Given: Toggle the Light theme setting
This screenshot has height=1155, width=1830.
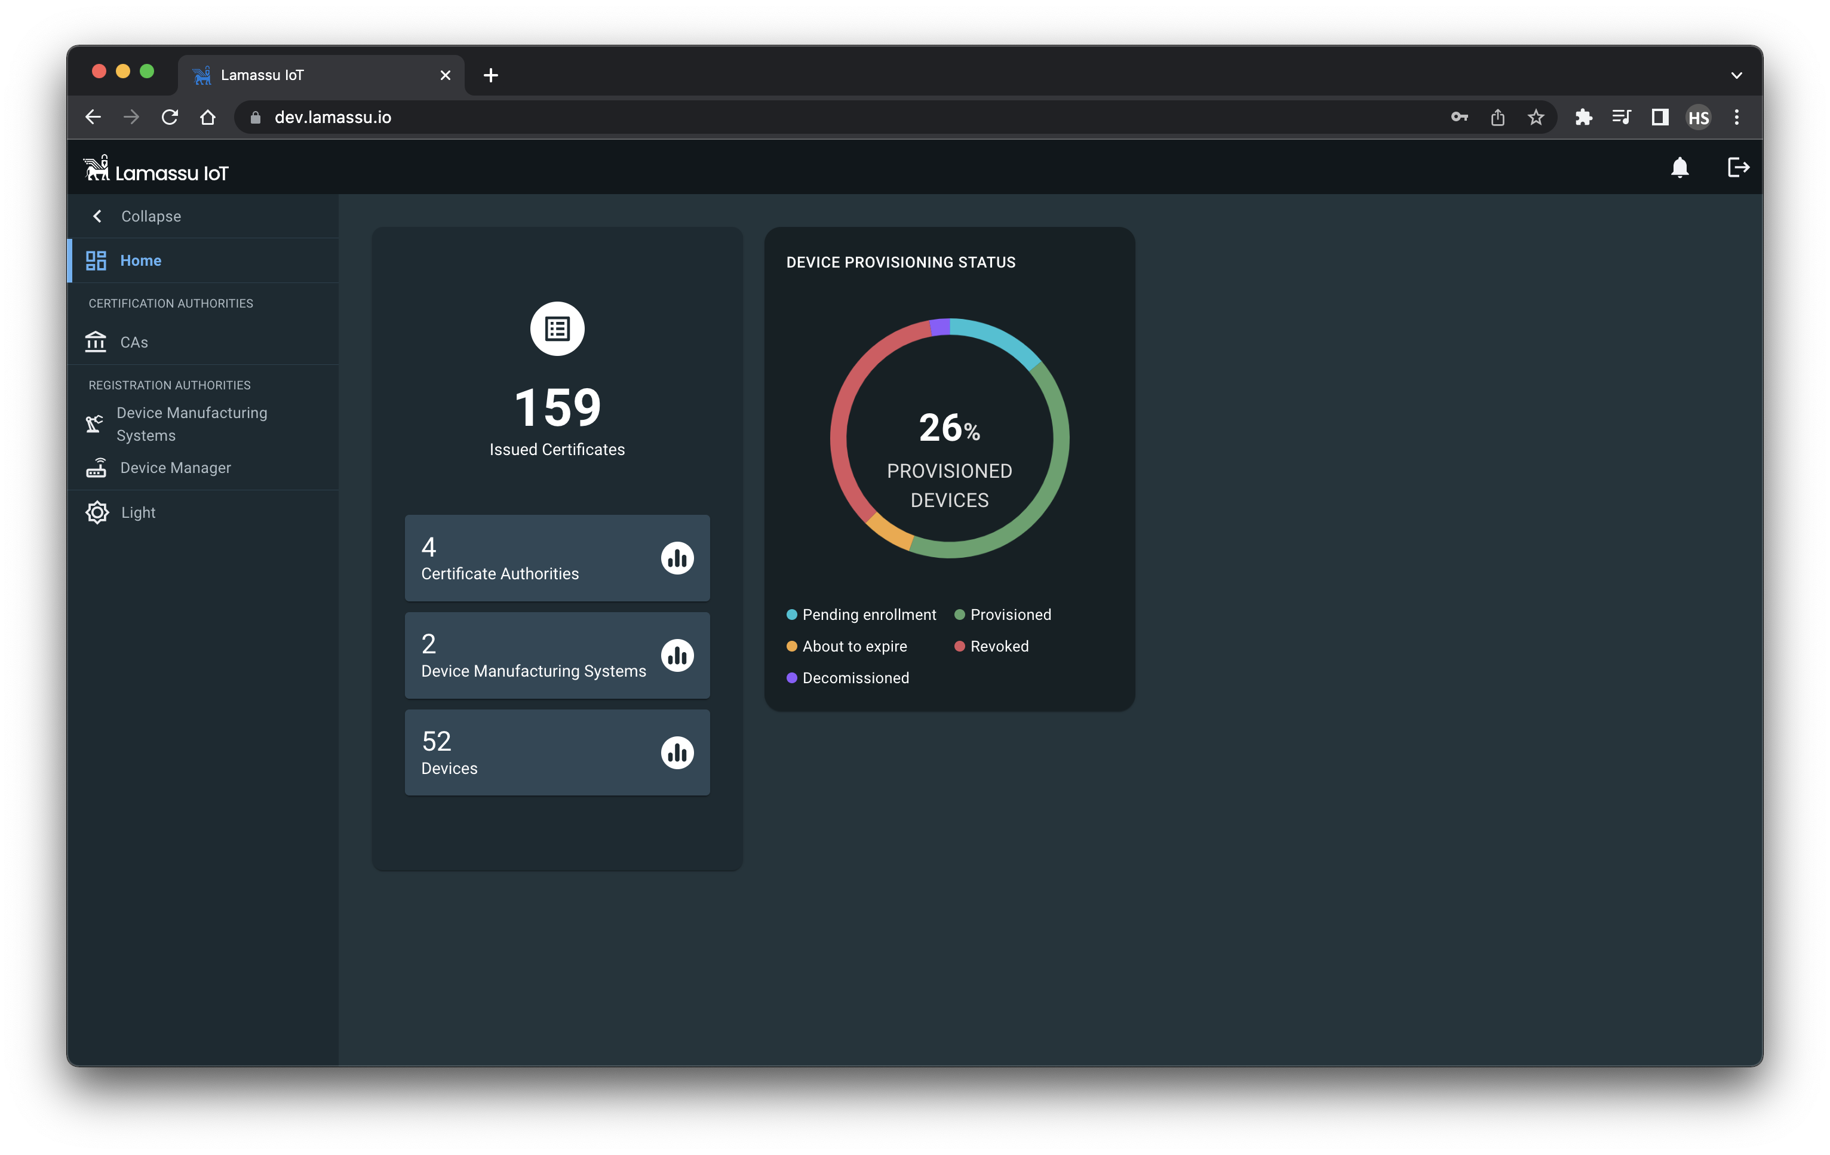Looking at the screenshot, I should click(x=137, y=511).
